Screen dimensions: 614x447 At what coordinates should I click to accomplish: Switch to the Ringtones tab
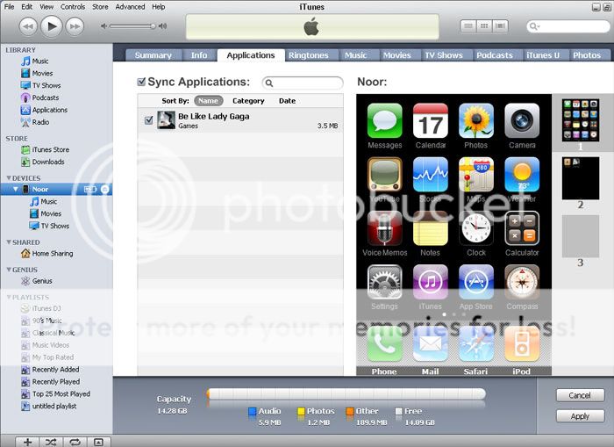click(309, 55)
